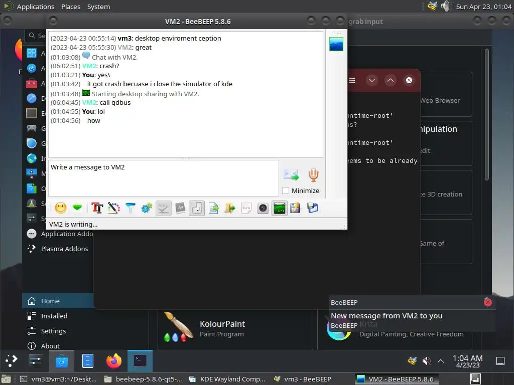The width and height of the screenshot is (514, 385).
Task: Click the down chevron in red terminal titlebar
Action: [372, 80]
